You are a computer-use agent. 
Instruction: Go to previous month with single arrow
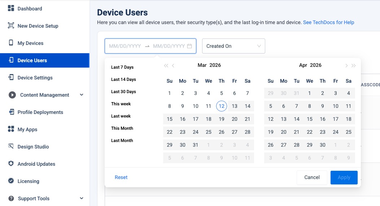point(173,65)
